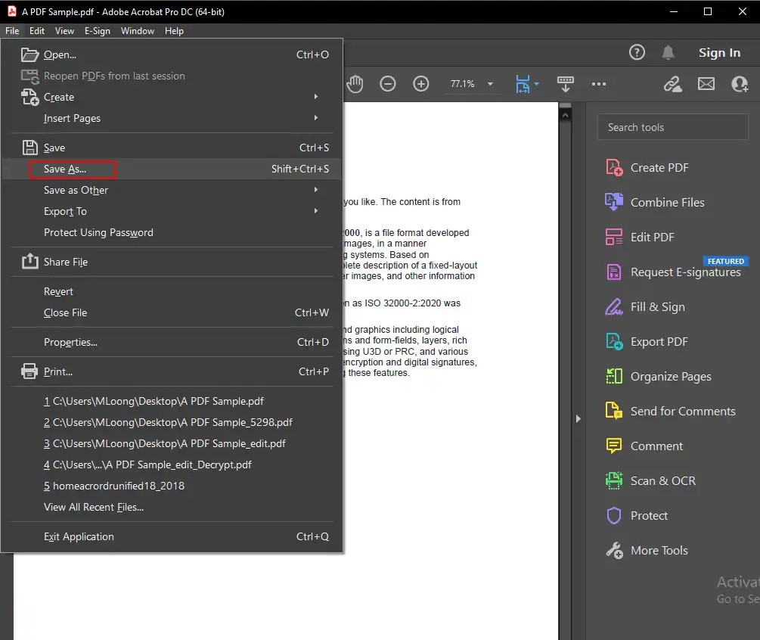Choose Save from the File menu
The image size is (760, 640).
[x=172, y=148]
